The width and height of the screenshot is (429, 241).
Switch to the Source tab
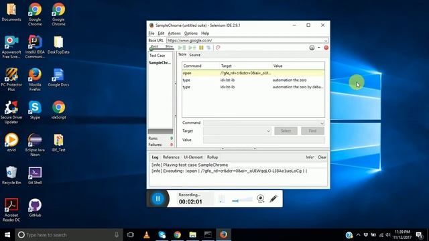(195, 55)
